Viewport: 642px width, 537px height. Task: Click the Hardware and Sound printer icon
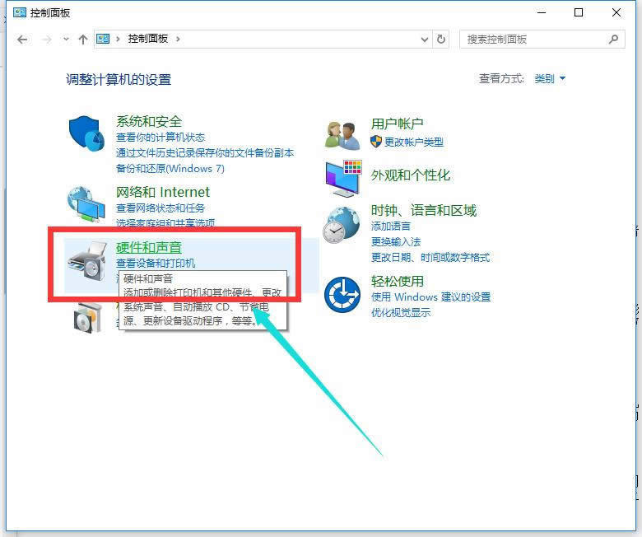coord(87,262)
